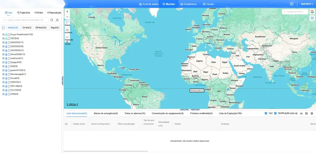
Task: Filter devices by Off-line(232)
Action: click(x=41, y=28)
